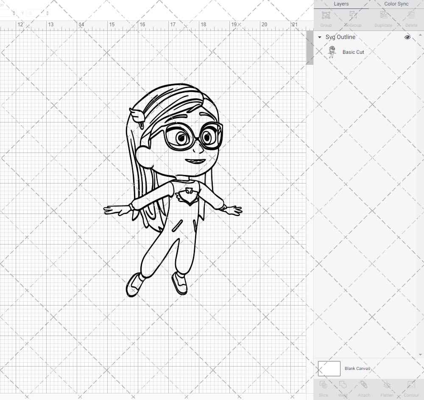Click the UnGroup icon
Image resolution: width=424 pixels, height=400 pixels.
pos(352,15)
